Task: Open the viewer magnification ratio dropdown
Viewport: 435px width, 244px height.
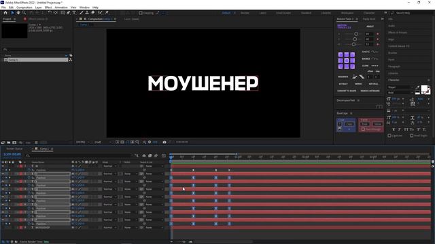Action: (83, 142)
